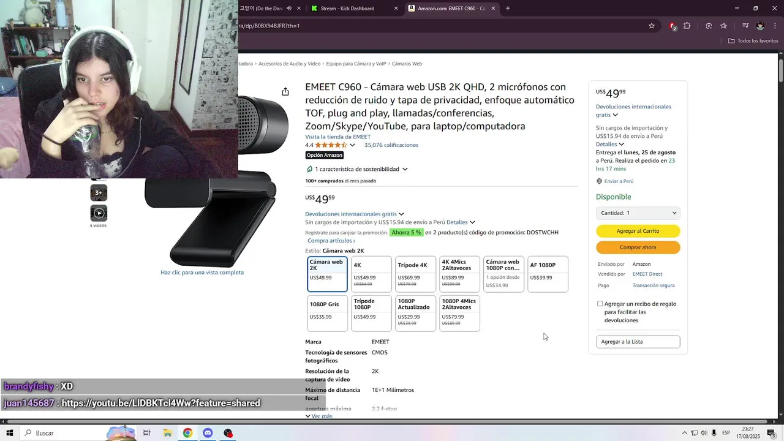
Task: Open Chrome three-dot menu
Action: coord(774,26)
